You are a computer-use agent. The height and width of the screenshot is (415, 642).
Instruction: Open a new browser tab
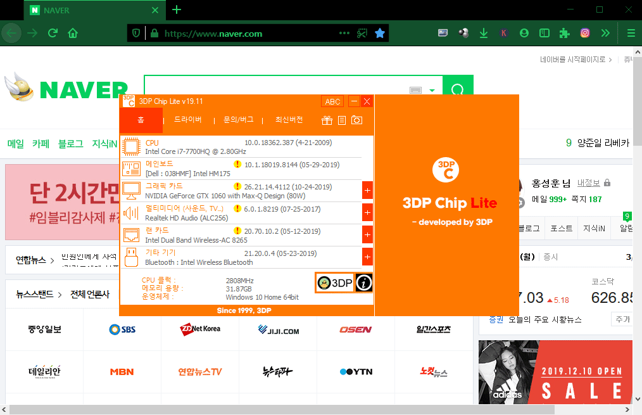point(177,10)
